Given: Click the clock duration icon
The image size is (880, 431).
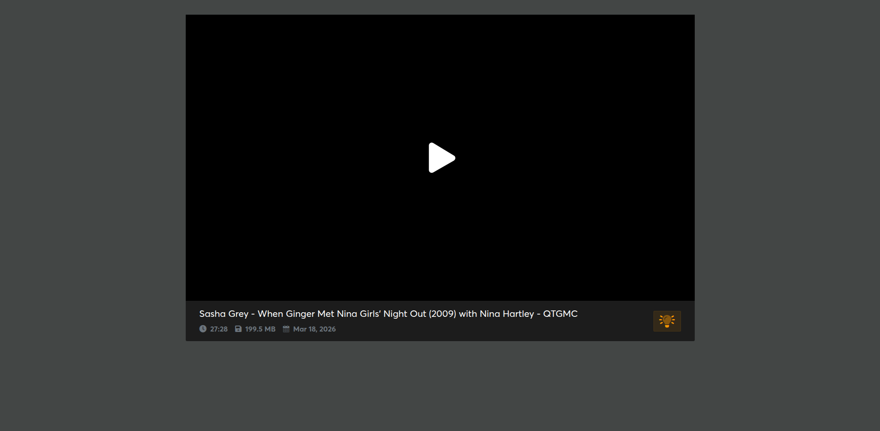Looking at the screenshot, I should pyautogui.click(x=203, y=329).
